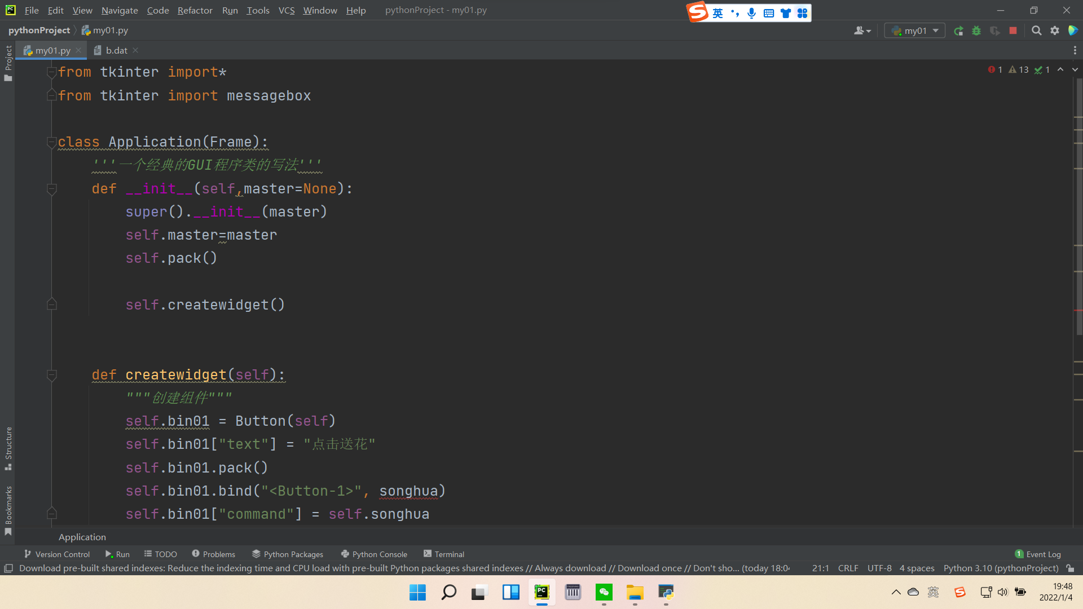Open the Refactor menu
The height and width of the screenshot is (609, 1083).
195,10
